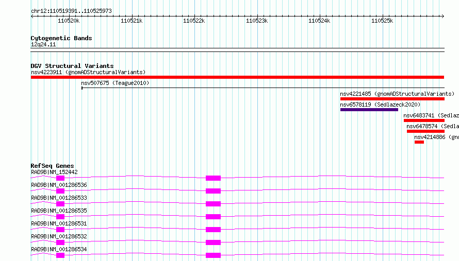The height and width of the screenshot is (261, 459).
Task: Click the RAD9B|NM_001286533 transcript label
Action: coord(59,198)
